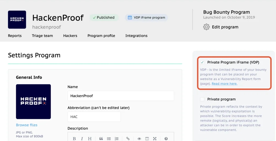Insert a blockquote in Description editor
The height and width of the screenshot is (141, 276).
[101, 139]
